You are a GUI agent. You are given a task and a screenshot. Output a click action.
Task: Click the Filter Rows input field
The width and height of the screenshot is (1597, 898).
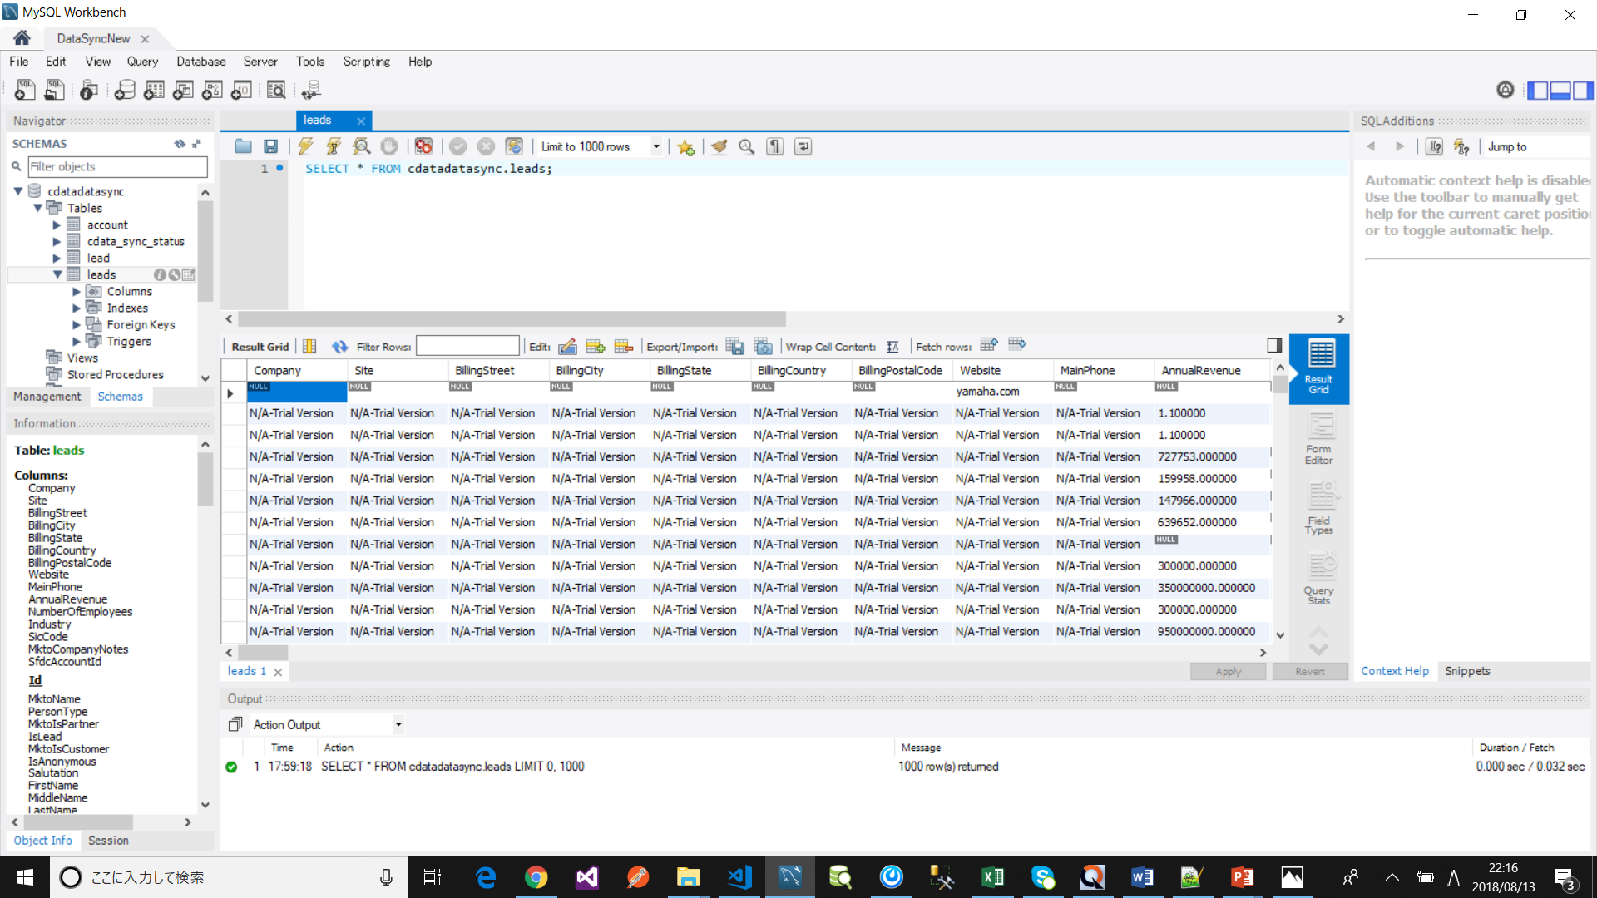(x=468, y=346)
